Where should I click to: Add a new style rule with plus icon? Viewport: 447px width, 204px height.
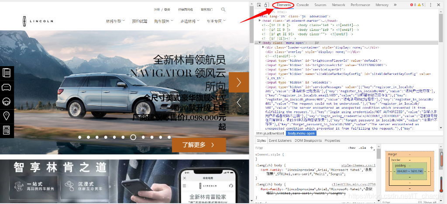tap(371, 148)
